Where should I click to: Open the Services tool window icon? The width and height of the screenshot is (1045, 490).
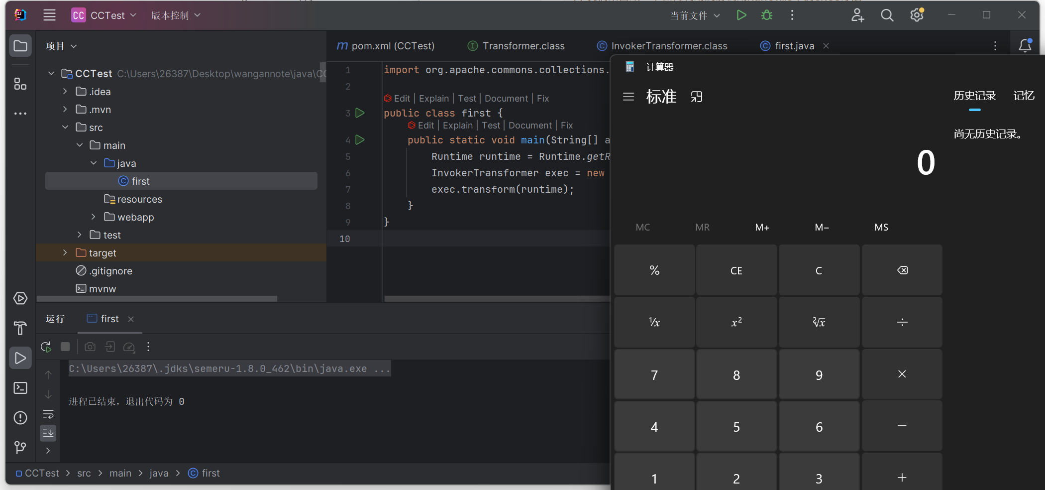20,298
